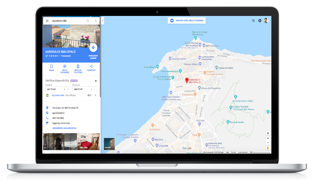The width and height of the screenshot is (314, 188).
Task: Open the Google apps grid icon
Action: click(253, 21)
